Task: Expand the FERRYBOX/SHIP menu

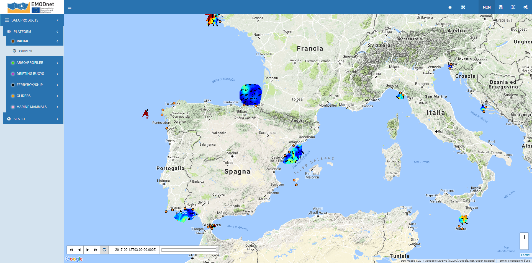Action: (x=35, y=85)
